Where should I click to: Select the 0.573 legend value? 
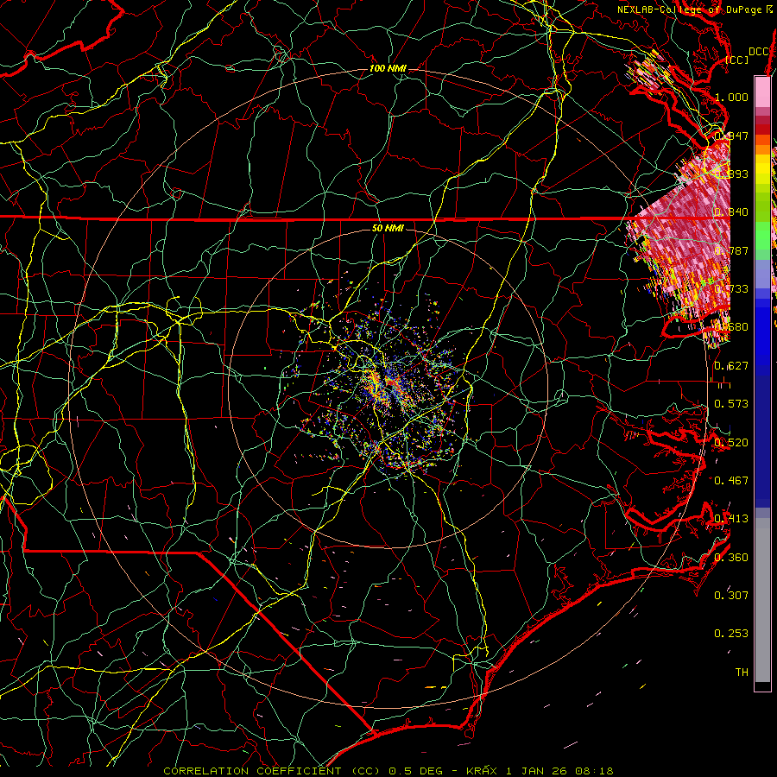point(731,404)
